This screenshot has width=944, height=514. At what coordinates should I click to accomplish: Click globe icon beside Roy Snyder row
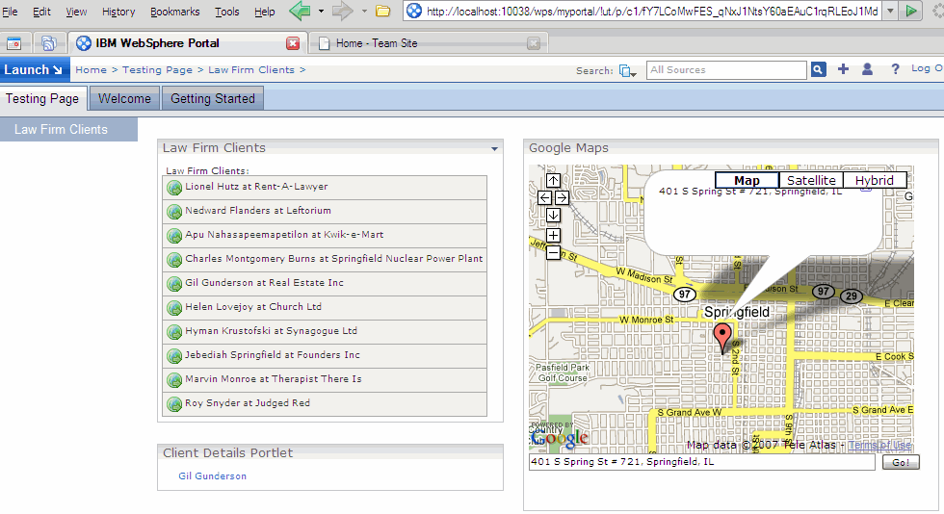pyautogui.click(x=174, y=404)
